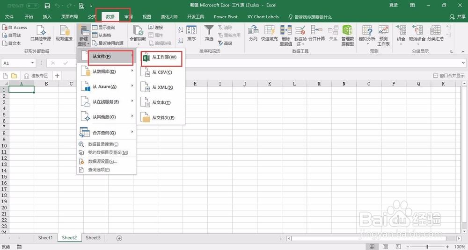468x250 pixels.
Task: Click the zoom slider in status bar
Action: [428, 247]
